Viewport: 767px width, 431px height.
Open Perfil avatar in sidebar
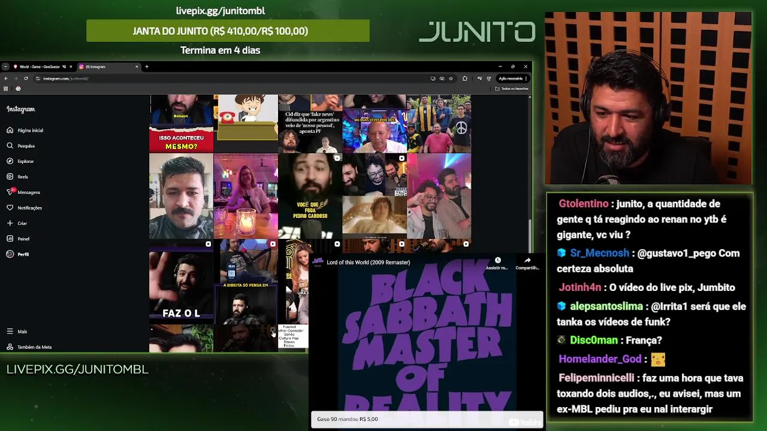click(10, 254)
